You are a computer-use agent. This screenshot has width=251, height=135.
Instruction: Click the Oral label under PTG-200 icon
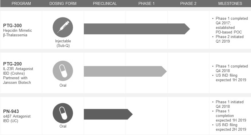tap(63, 85)
